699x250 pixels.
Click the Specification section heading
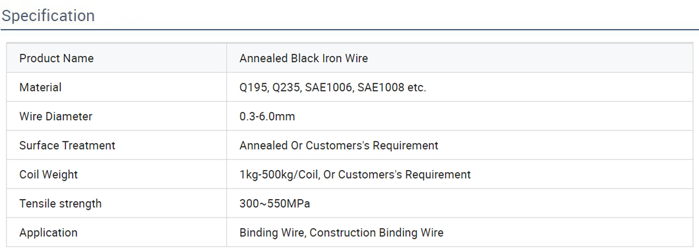(48, 16)
